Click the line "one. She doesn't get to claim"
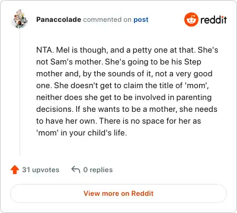 coord(123,86)
